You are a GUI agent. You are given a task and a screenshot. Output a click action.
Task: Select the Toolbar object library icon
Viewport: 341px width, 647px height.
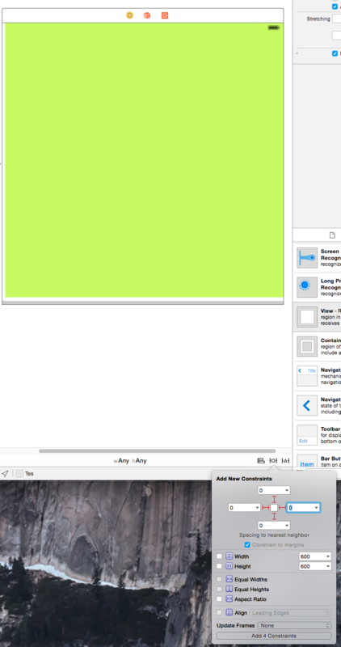307,435
